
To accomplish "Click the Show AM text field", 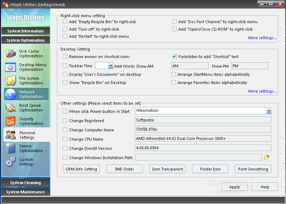I will click(x=190, y=66).
